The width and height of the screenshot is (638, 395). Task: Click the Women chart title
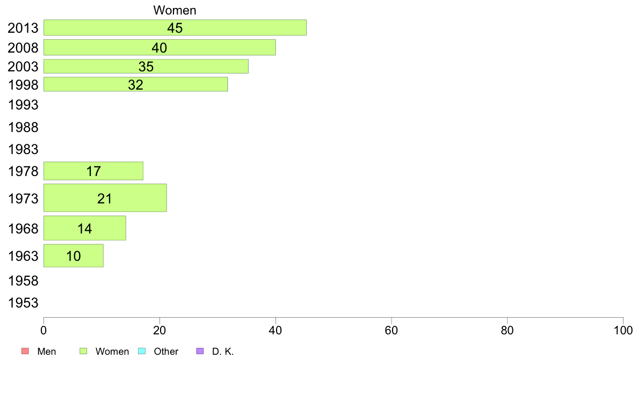click(175, 10)
